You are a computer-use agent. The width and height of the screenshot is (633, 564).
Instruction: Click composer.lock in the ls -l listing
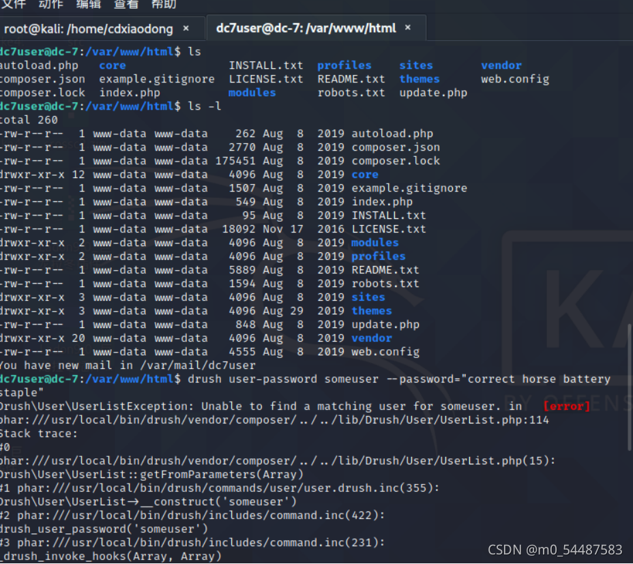[x=396, y=161]
